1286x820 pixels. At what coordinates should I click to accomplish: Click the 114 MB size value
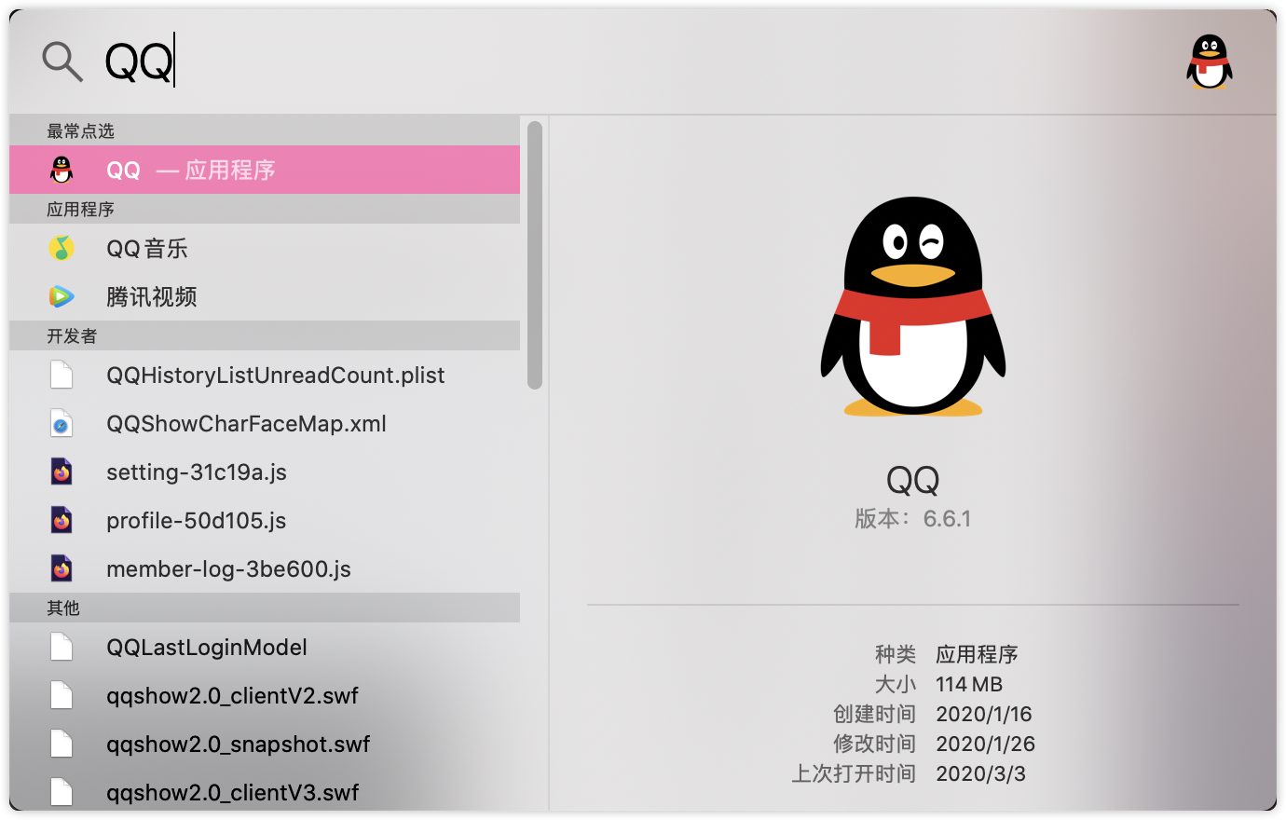click(x=969, y=684)
